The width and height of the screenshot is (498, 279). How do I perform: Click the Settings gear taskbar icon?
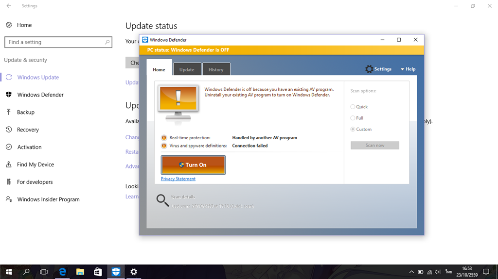tap(134, 272)
